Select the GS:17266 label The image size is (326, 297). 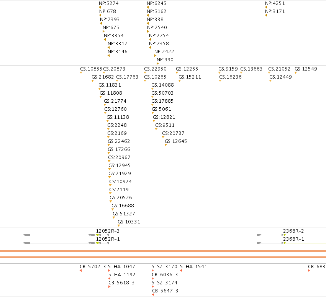pos(119,149)
